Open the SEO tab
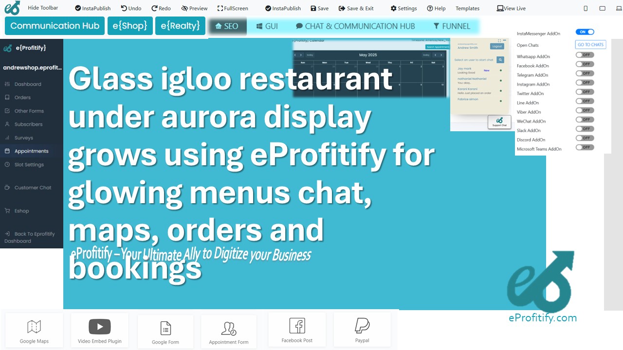The width and height of the screenshot is (623, 350). pyautogui.click(x=227, y=26)
